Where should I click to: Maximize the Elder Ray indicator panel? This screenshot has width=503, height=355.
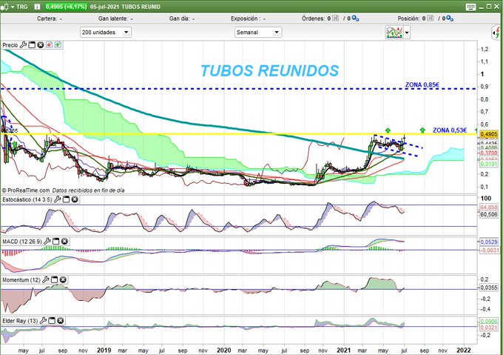[x=52, y=321]
